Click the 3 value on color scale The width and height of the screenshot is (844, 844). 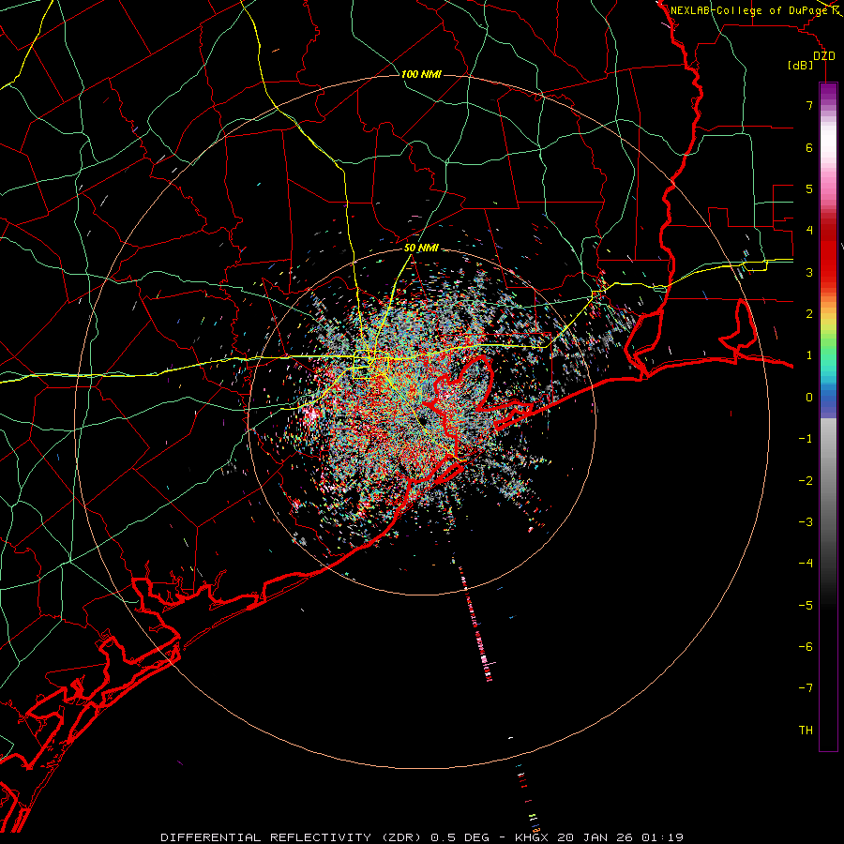(x=809, y=272)
